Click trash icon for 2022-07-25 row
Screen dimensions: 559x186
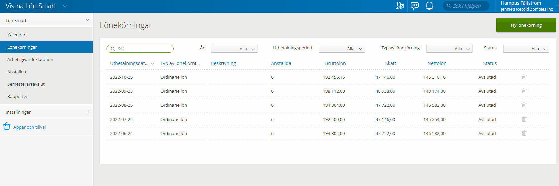click(524, 119)
